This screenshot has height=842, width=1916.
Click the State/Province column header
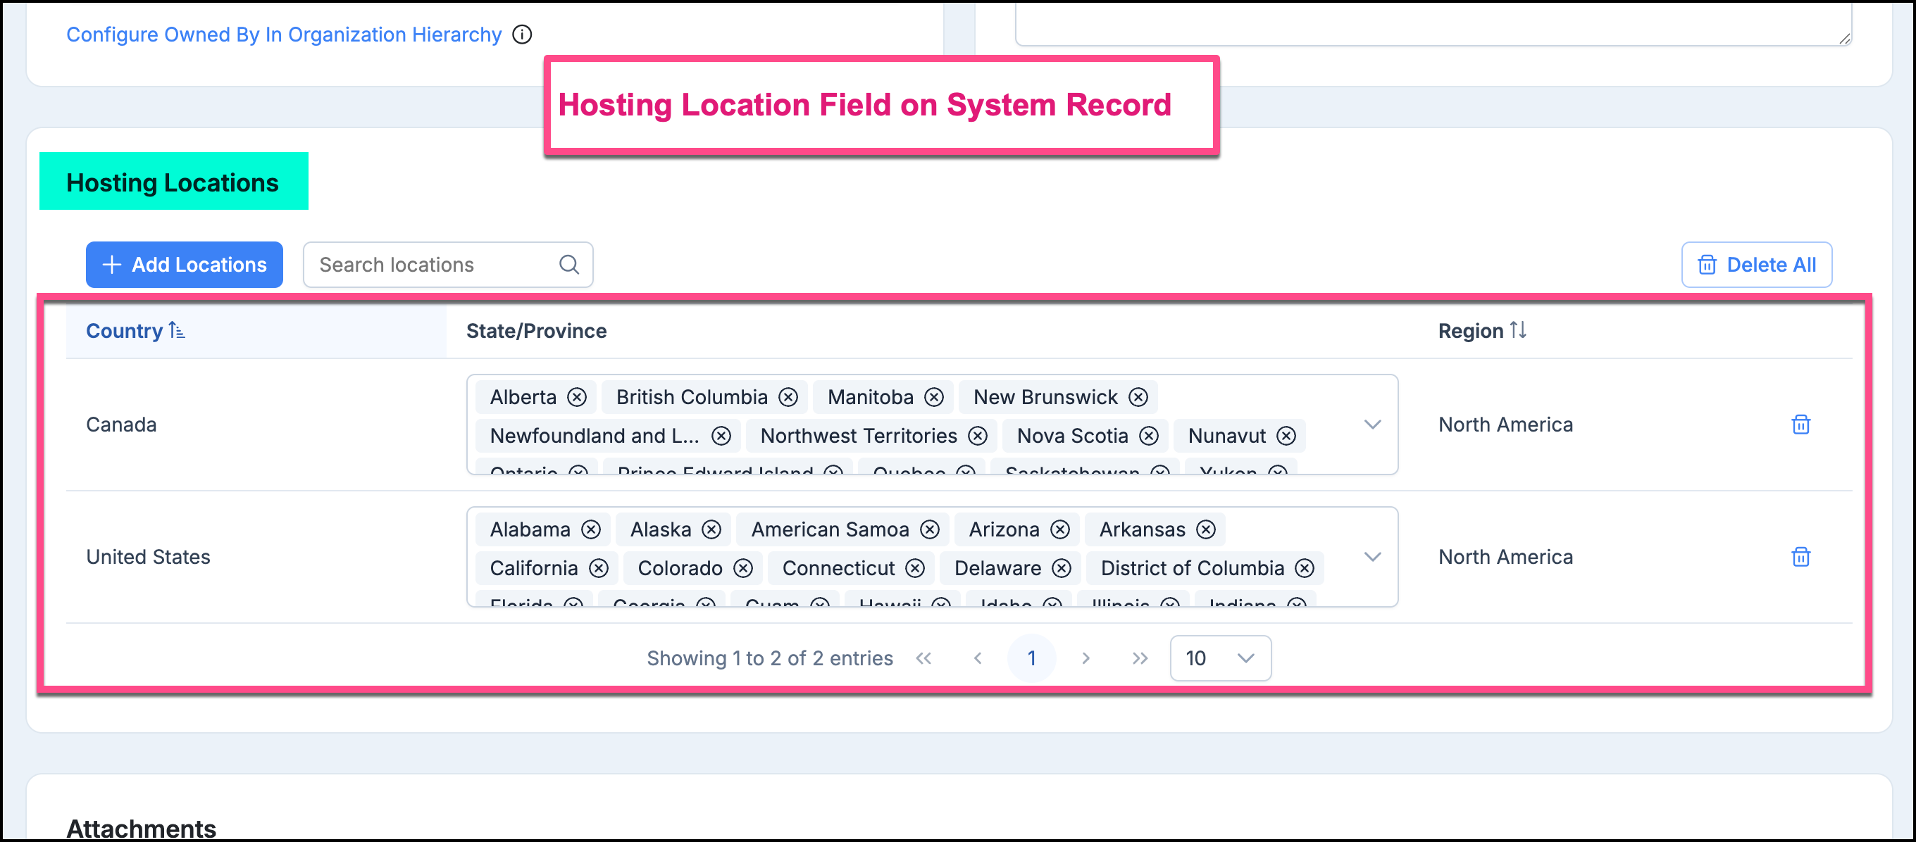536,331
